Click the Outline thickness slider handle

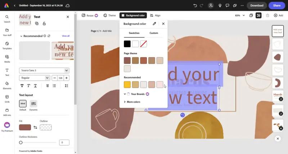(21, 142)
